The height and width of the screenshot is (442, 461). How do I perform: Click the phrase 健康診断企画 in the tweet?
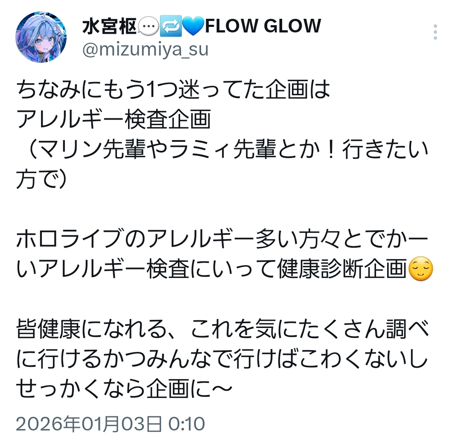pyautogui.click(x=342, y=269)
